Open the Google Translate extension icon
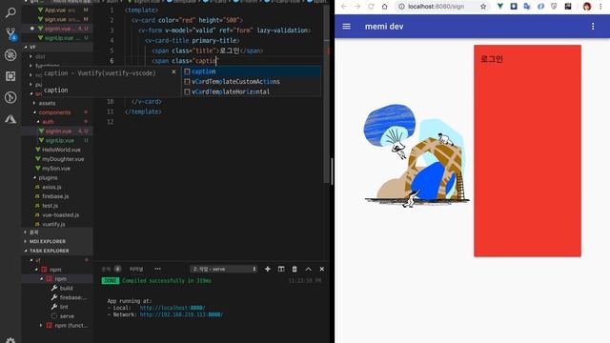This screenshot has width=610, height=343. (x=527, y=7)
